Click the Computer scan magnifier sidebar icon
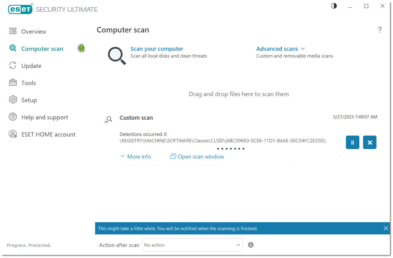Viewport: 393px width, 258px height. [13, 48]
